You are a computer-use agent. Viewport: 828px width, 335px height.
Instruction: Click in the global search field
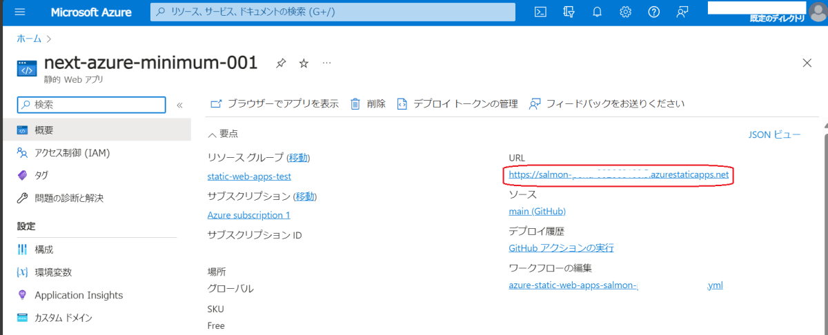333,12
